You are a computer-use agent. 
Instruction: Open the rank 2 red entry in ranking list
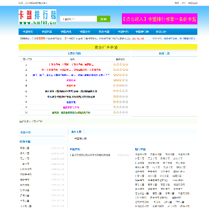click(x=71, y=70)
